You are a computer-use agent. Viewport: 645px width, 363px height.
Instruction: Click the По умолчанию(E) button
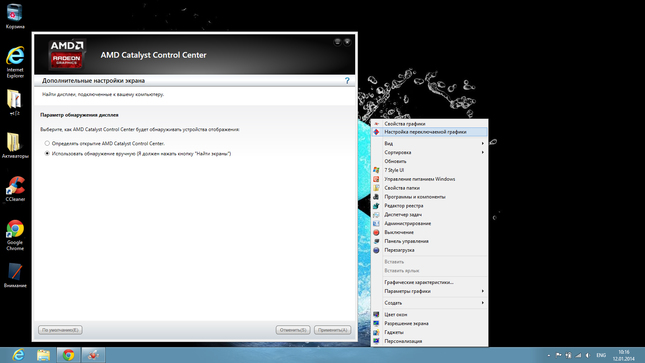click(60, 330)
